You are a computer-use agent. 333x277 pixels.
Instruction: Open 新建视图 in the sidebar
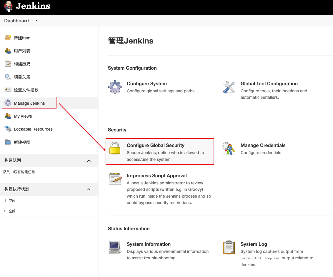[22, 142]
